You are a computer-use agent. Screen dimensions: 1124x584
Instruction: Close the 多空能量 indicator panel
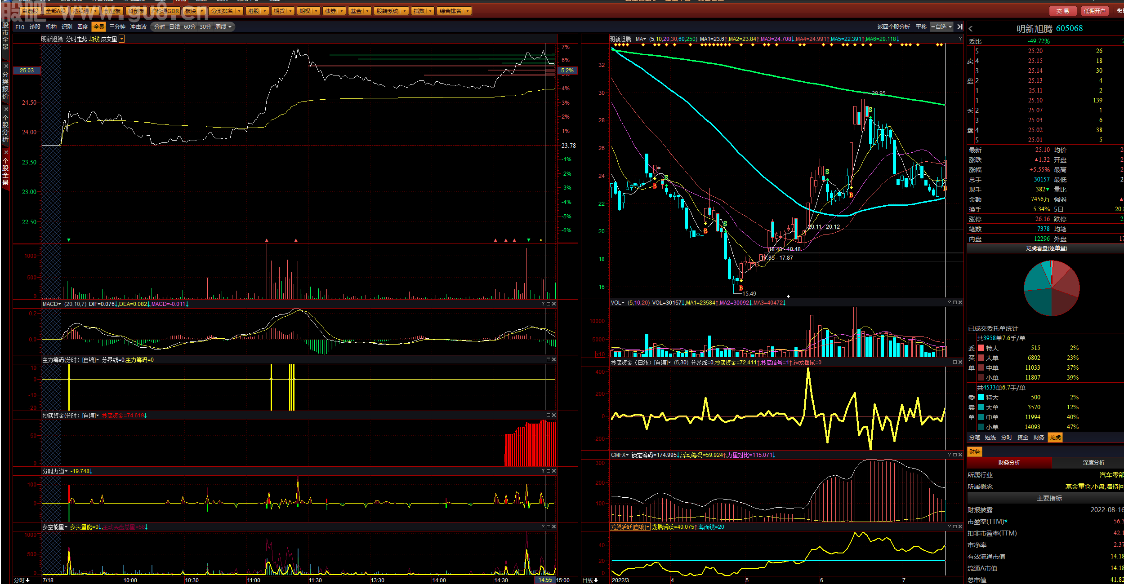pos(554,527)
